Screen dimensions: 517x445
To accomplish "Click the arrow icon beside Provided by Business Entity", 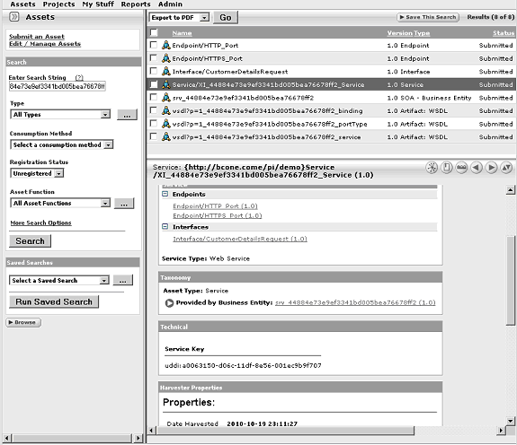I will [x=169, y=303].
